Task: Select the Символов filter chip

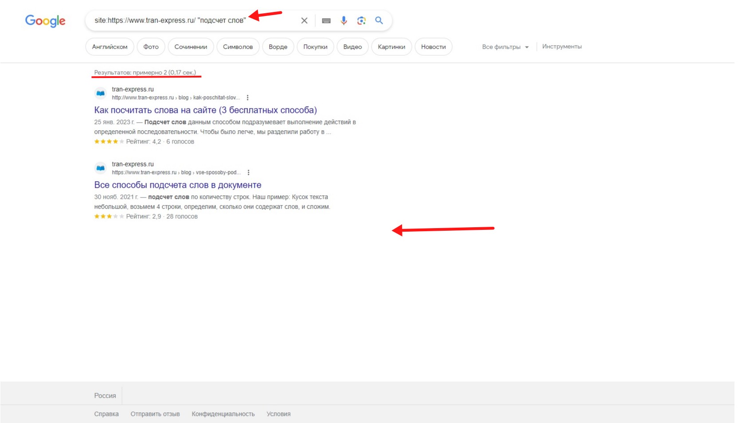Action: click(238, 47)
